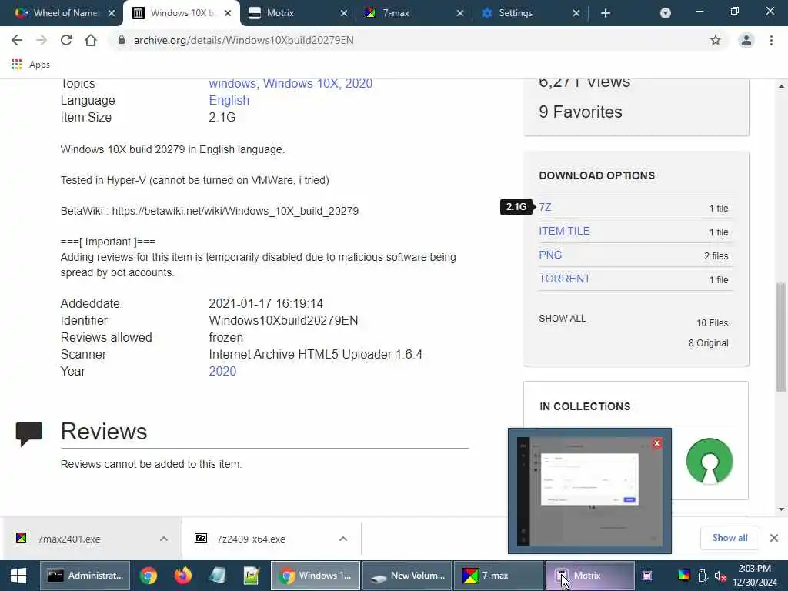
Task: Open the green collection logo thumbnail
Action: 709,462
